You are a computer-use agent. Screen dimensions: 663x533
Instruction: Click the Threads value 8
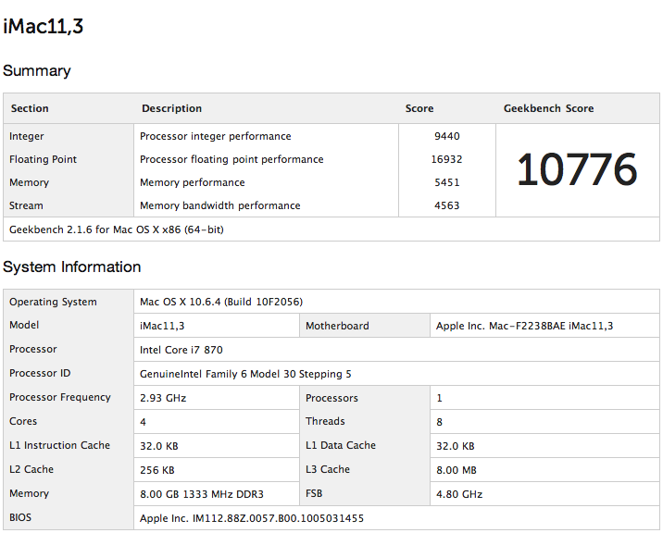coord(439,422)
